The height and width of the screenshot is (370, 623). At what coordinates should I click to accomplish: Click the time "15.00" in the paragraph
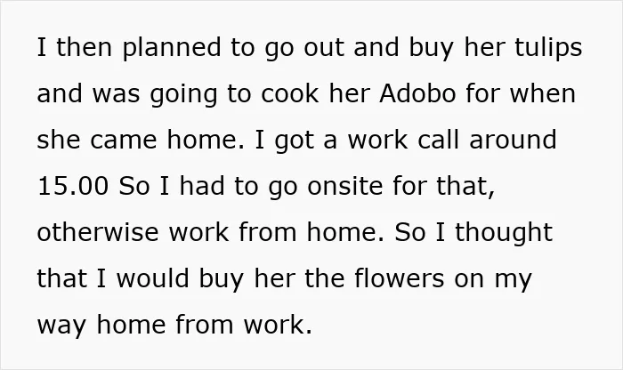[73, 186]
